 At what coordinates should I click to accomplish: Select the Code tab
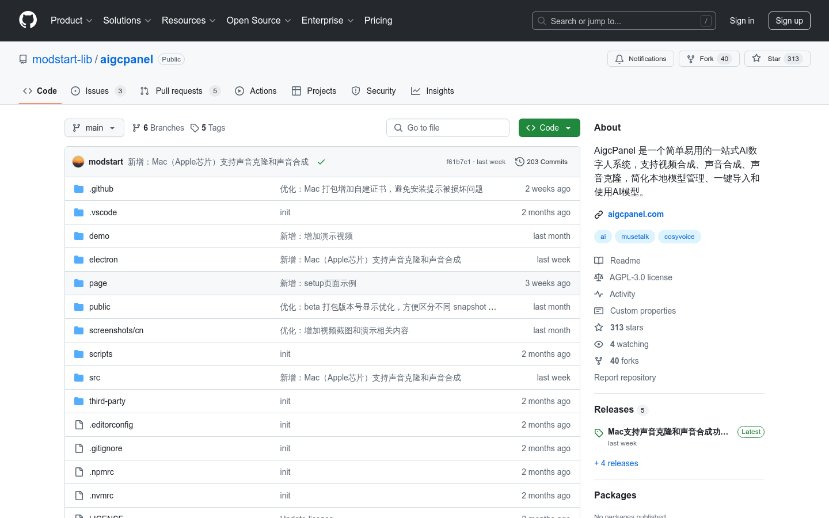pyautogui.click(x=40, y=91)
